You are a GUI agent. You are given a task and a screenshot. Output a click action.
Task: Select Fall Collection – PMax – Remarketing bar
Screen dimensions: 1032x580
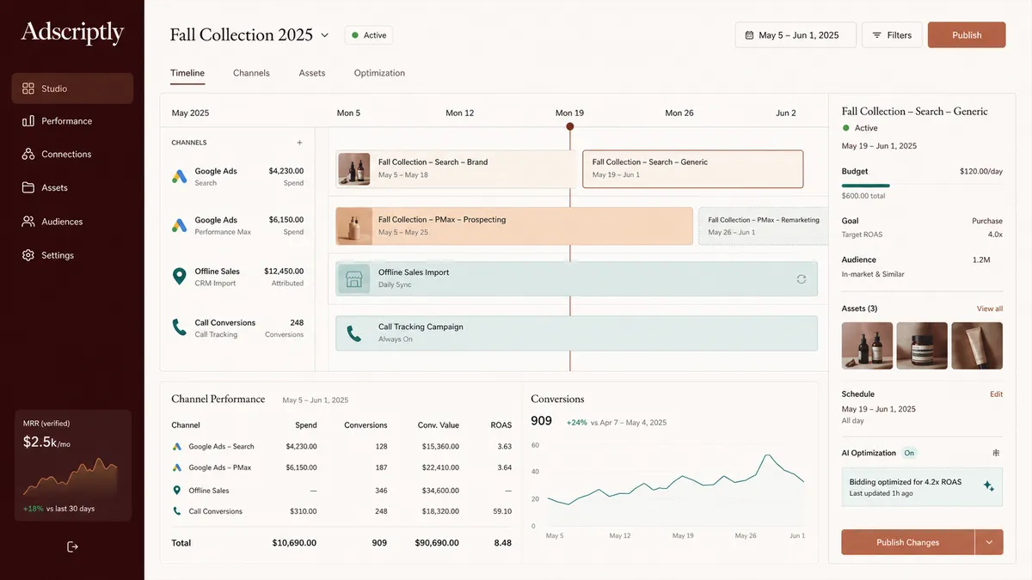[763, 226]
